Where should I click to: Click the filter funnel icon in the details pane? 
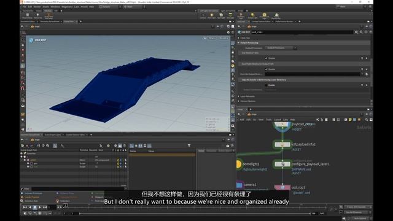point(189,145)
